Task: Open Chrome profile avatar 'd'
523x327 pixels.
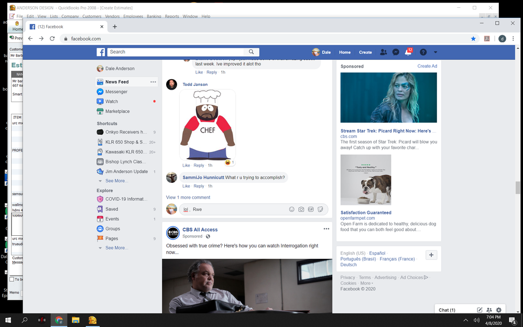Action: click(502, 39)
